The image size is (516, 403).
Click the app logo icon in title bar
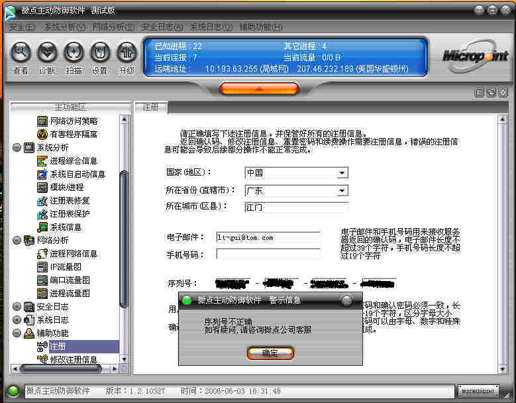(x=10, y=12)
